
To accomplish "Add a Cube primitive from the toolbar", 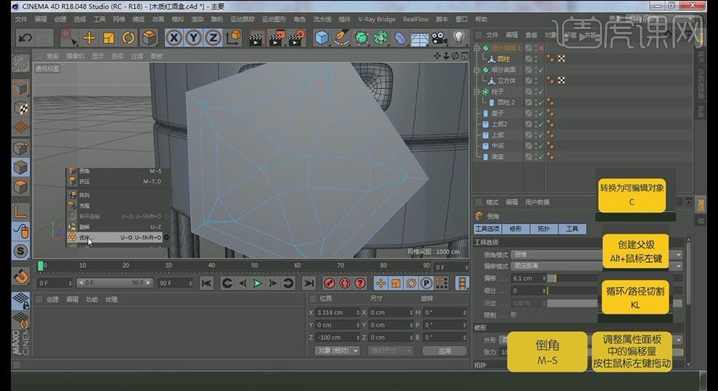I will pos(322,38).
